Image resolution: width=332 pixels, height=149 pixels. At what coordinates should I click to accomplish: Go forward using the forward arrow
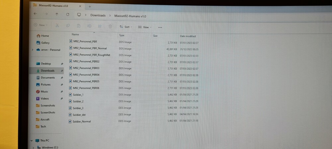[46, 14]
